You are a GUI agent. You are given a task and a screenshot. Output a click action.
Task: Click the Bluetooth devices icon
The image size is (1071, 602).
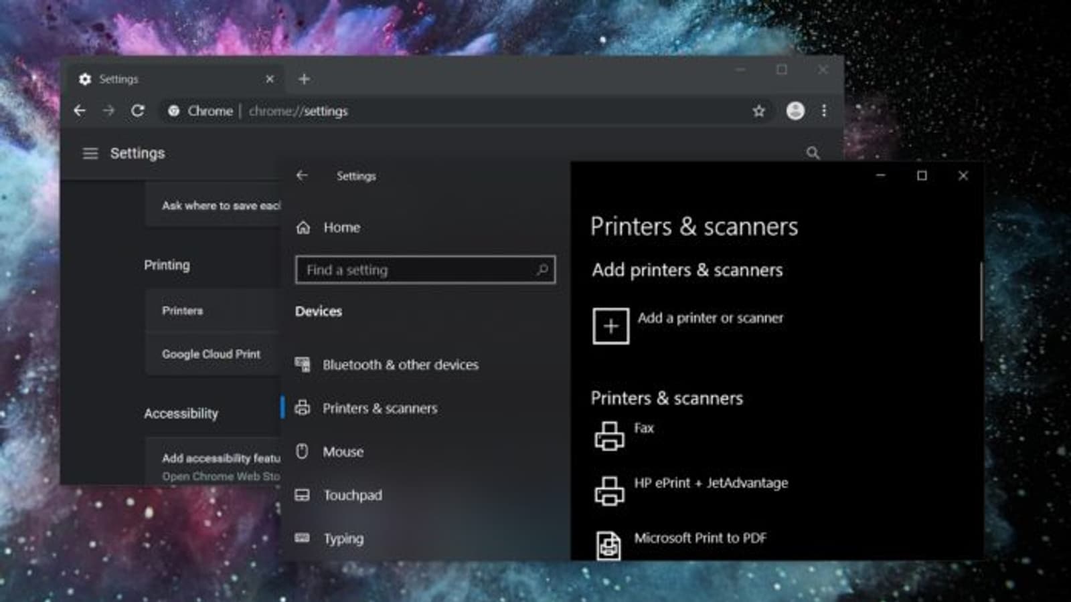pyautogui.click(x=303, y=365)
